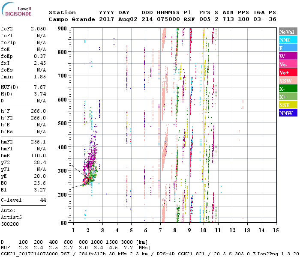Select the NoVal legend swatch
Image resolution: width=300 pixels, height=257 pixels.
coord(288,32)
